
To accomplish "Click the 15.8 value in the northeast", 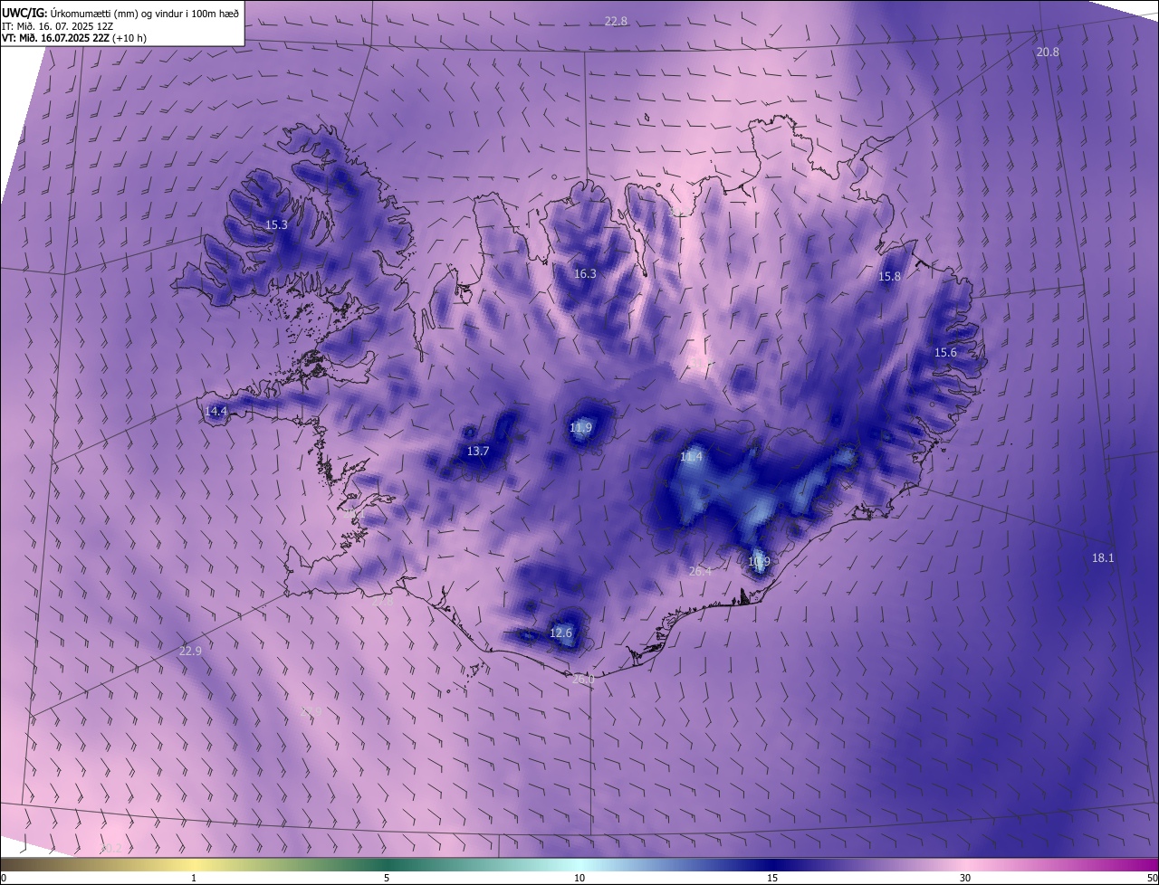I will click(x=890, y=276).
